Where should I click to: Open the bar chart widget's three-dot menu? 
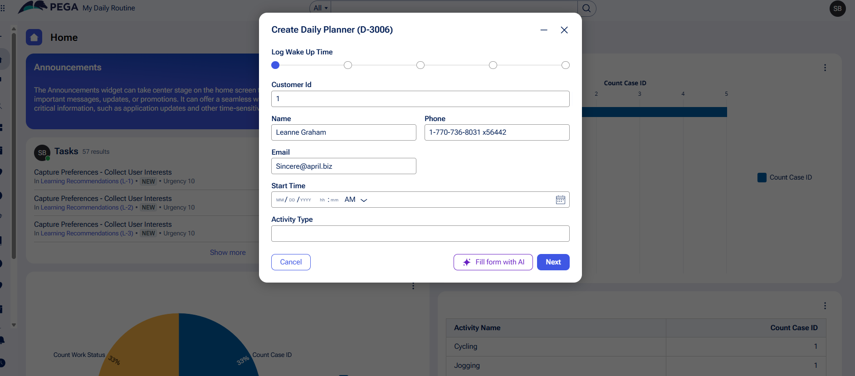click(x=825, y=68)
